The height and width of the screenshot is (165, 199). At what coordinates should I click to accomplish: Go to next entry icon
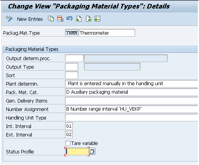(x=88, y=19)
